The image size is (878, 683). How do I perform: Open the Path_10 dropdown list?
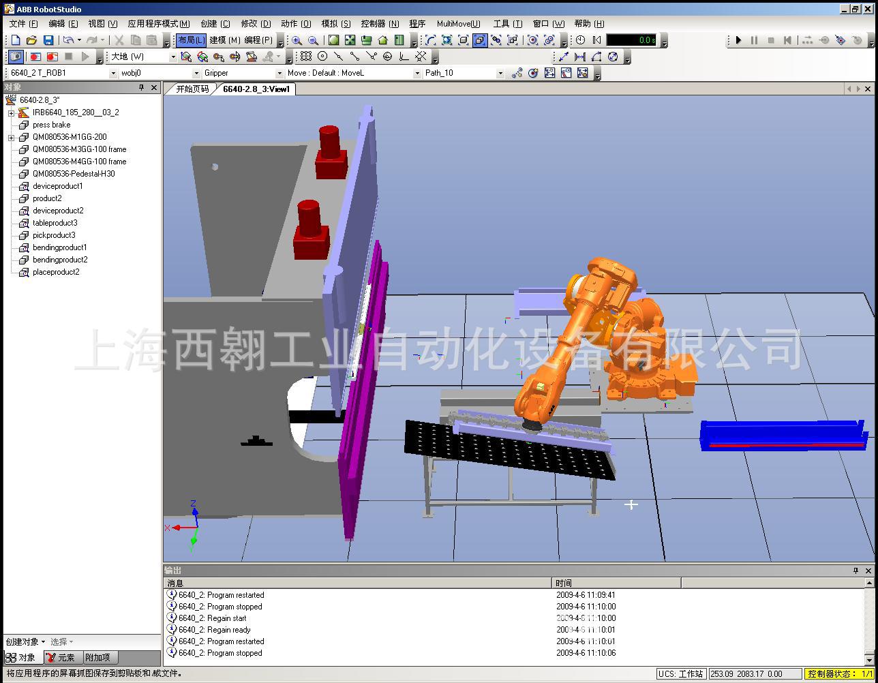[x=500, y=74]
